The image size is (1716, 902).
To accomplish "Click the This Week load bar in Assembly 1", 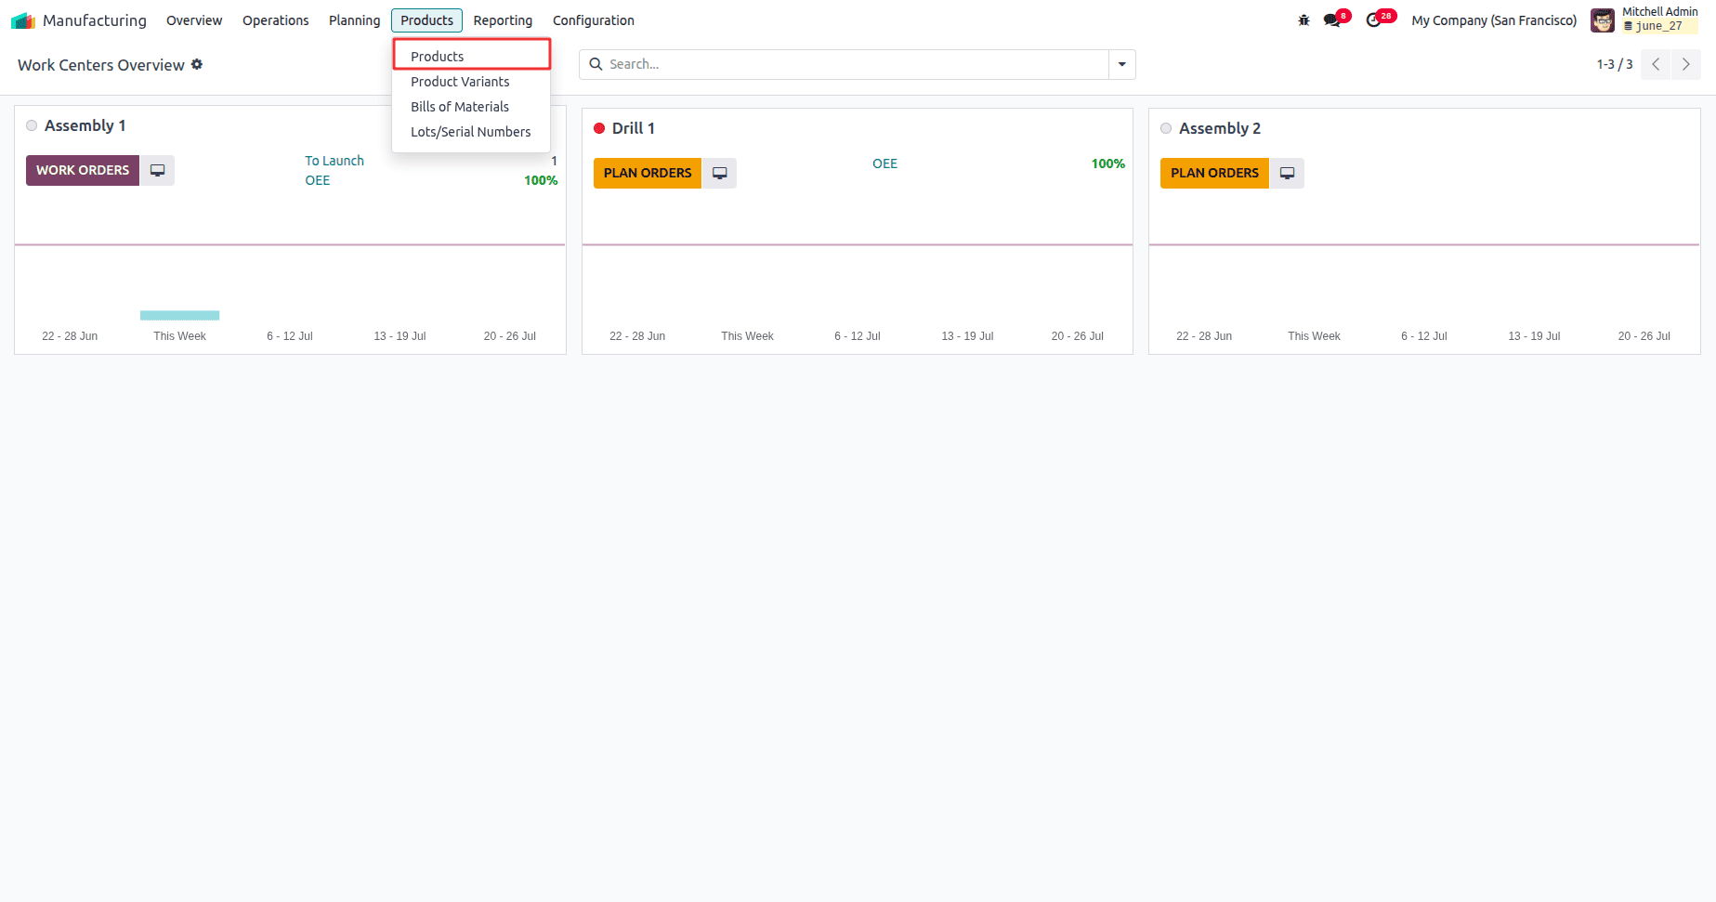I will [x=179, y=316].
